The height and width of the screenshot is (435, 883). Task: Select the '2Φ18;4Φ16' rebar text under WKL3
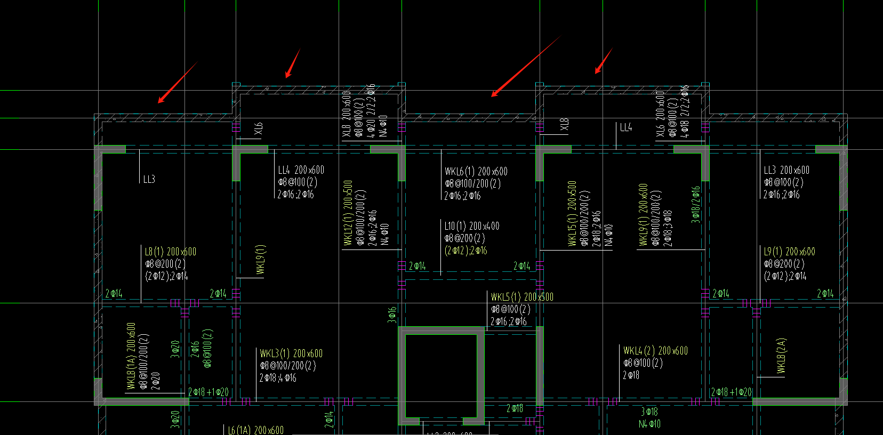click(278, 378)
